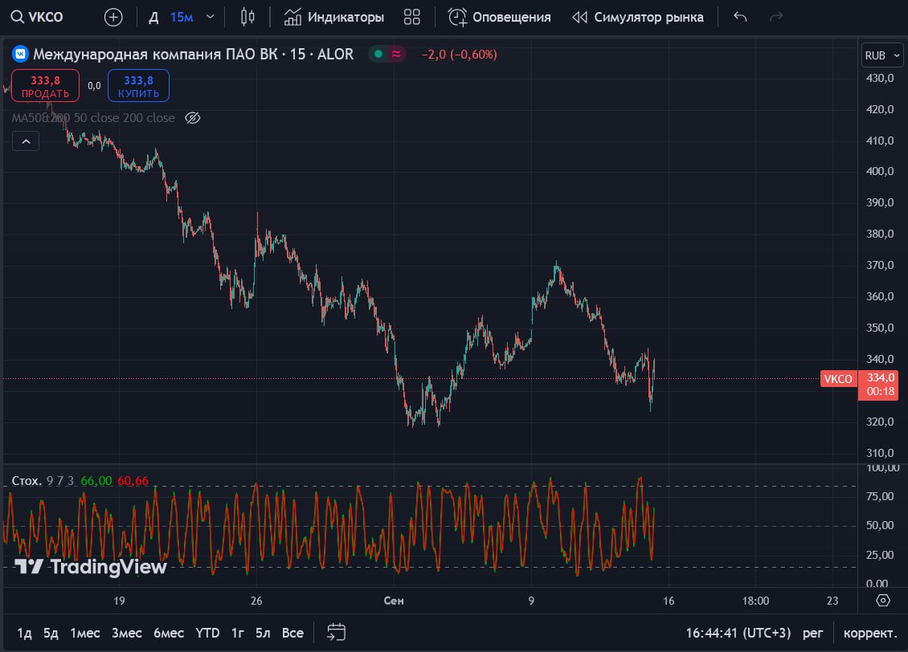Click the Сен time axis label

394,601
